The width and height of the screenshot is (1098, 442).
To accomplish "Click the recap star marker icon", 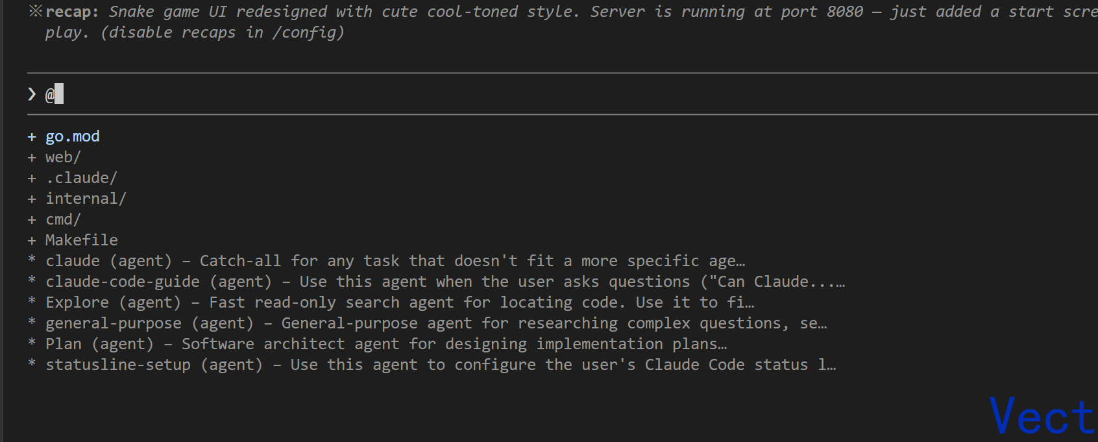I will (x=36, y=11).
